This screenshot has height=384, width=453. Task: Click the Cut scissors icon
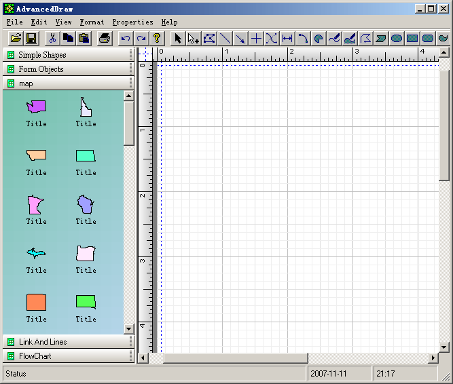pyautogui.click(x=52, y=39)
